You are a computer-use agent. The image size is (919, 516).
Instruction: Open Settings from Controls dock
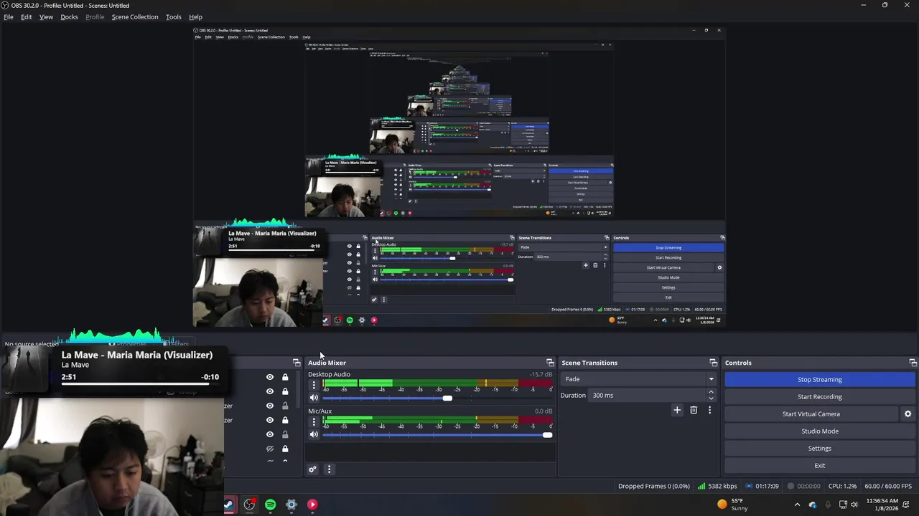click(819, 448)
